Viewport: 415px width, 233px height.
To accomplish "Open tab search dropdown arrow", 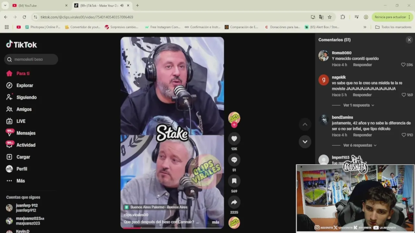I will pos(5,6).
